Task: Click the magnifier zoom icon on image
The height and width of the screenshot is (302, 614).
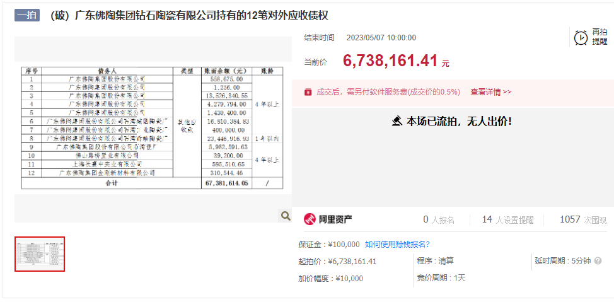Action: [286, 216]
